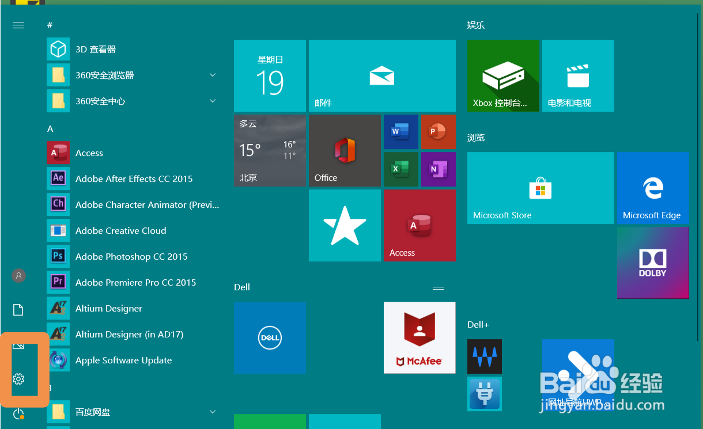Click the 娱乐 group title

pyautogui.click(x=476, y=25)
